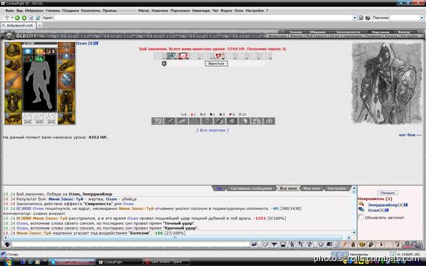
Task: Click the Windows Start button
Action: 8,262
